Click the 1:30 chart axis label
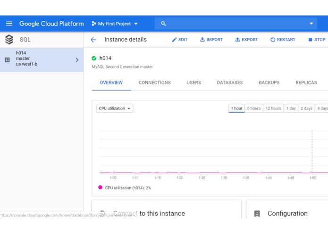328x233 pixels. pos(224,178)
